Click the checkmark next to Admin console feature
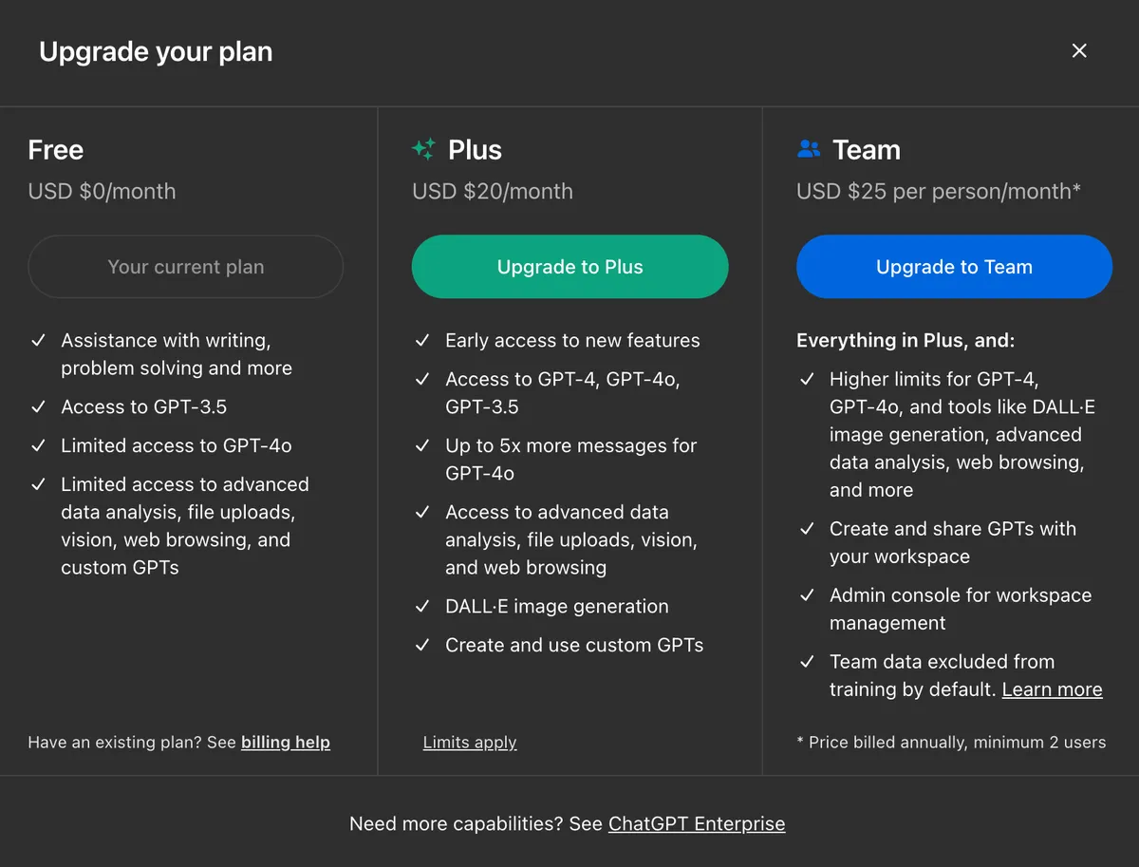The width and height of the screenshot is (1139, 867). (x=807, y=595)
